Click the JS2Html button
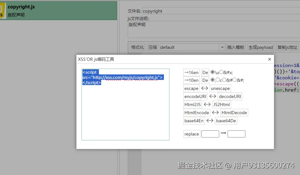This screenshot has height=175, width=300. [x=221, y=104]
